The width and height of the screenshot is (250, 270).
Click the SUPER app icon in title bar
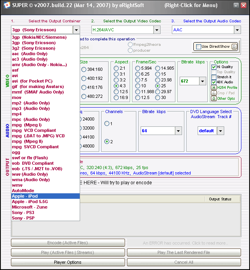click(x=7, y=5)
